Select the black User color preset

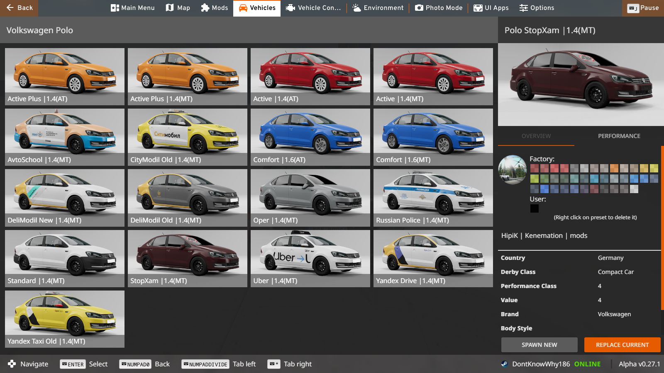[535, 208]
